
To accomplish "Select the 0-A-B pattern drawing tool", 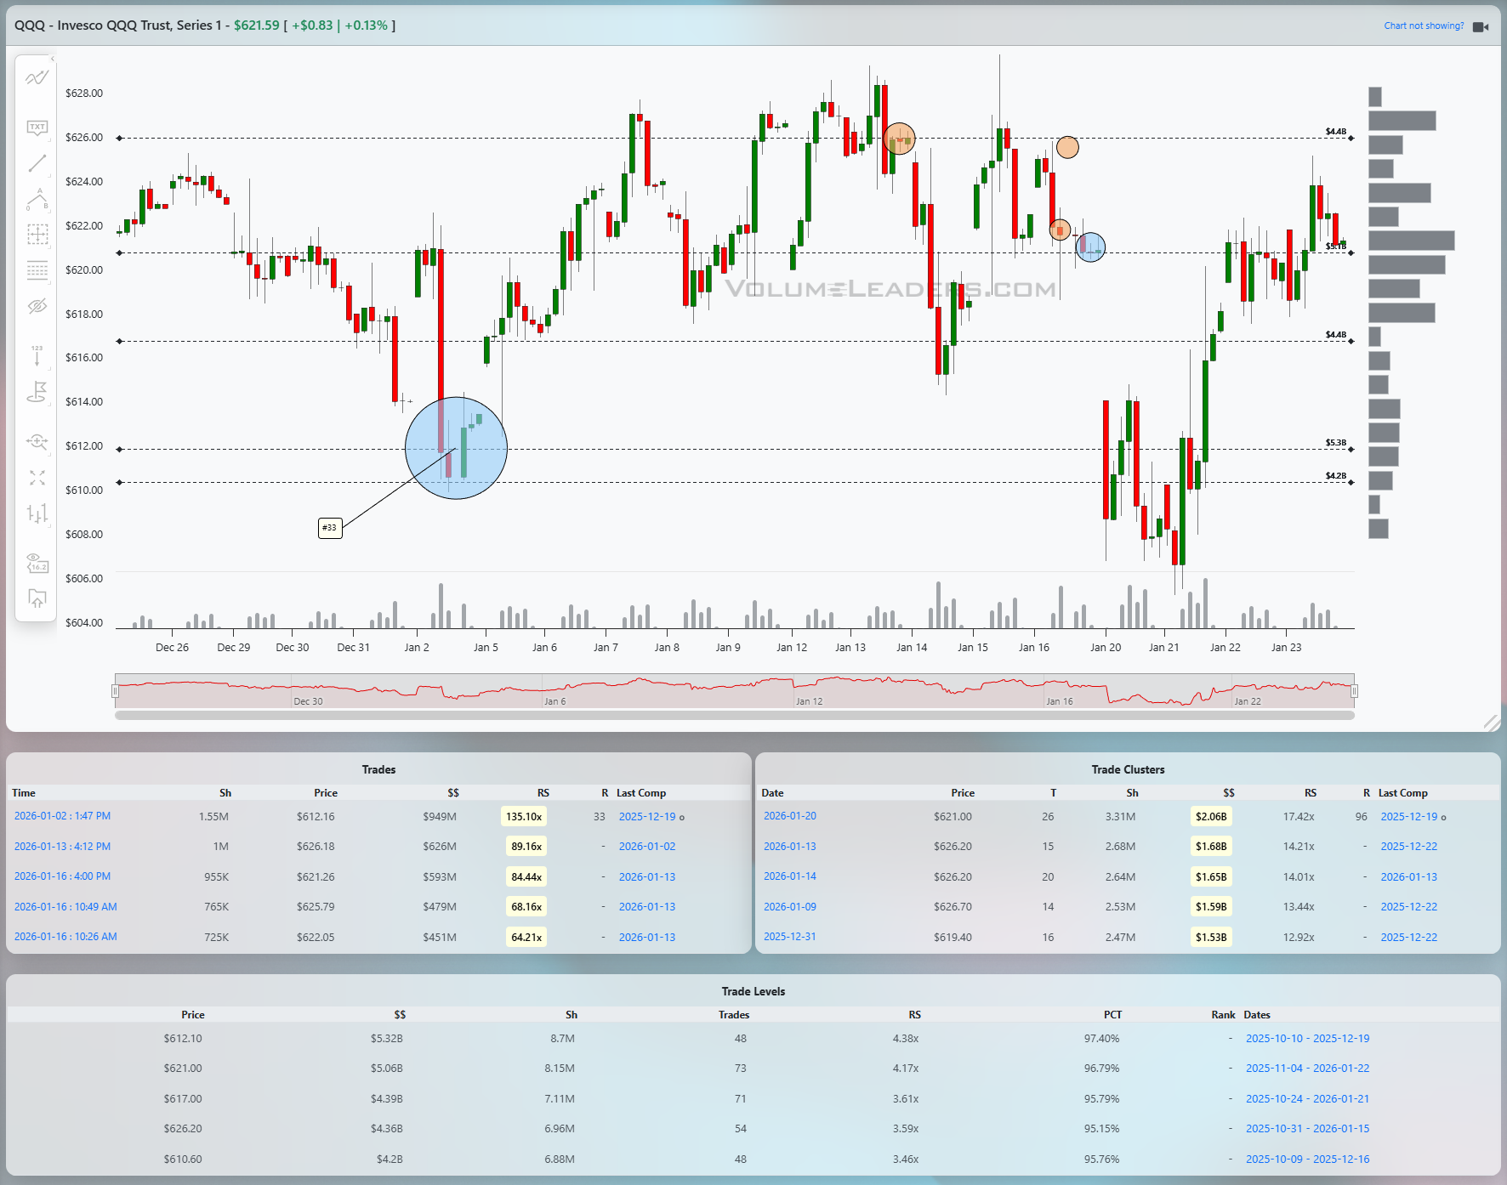I will point(37,199).
